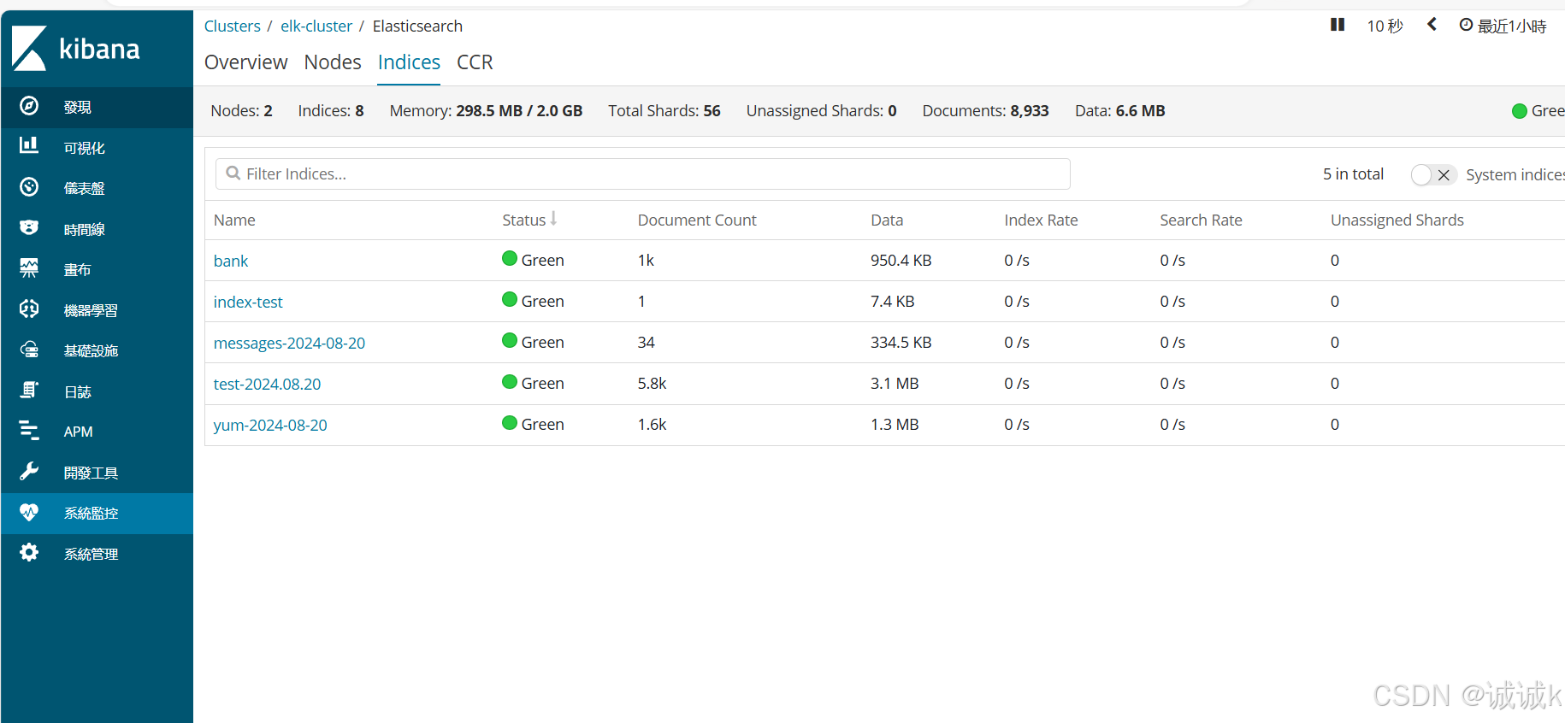This screenshot has width=1565, height=723.
Task: Switch to the CCR tab
Action: [x=475, y=62]
